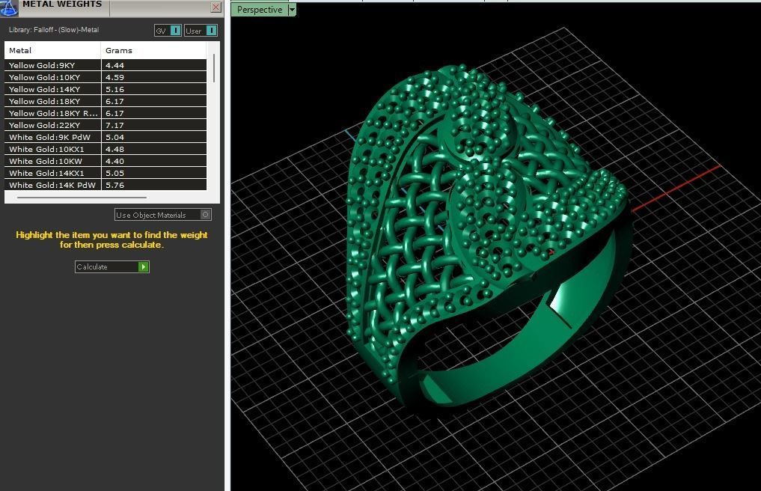Click the 5.76 grams value
Image resolution: width=761 pixels, height=491 pixels.
click(115, 185)
